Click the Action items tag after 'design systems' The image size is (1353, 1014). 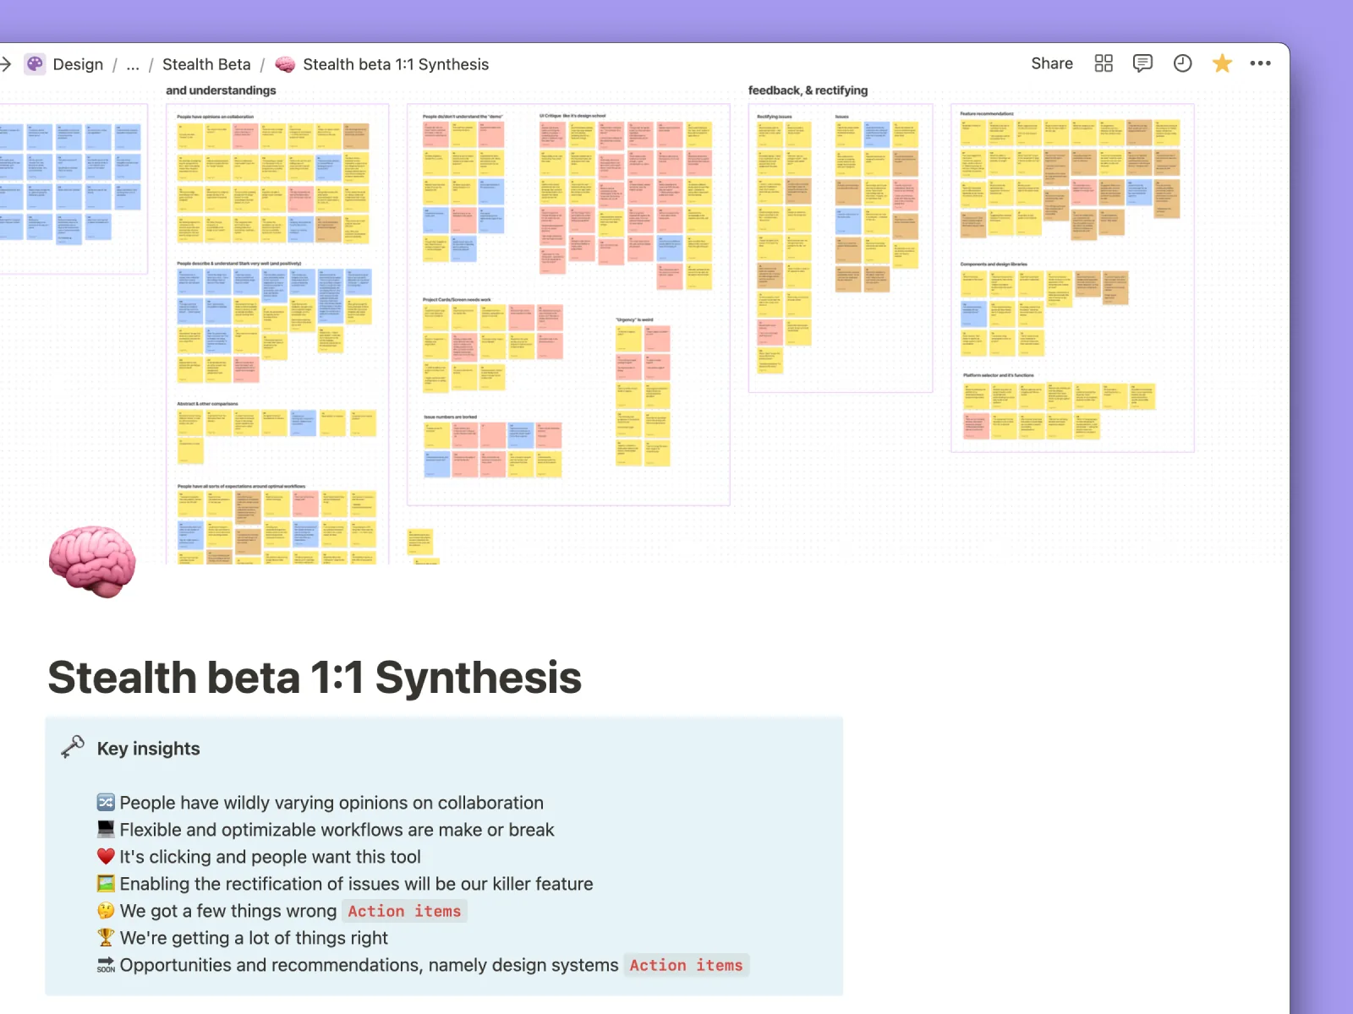[686, 965]
